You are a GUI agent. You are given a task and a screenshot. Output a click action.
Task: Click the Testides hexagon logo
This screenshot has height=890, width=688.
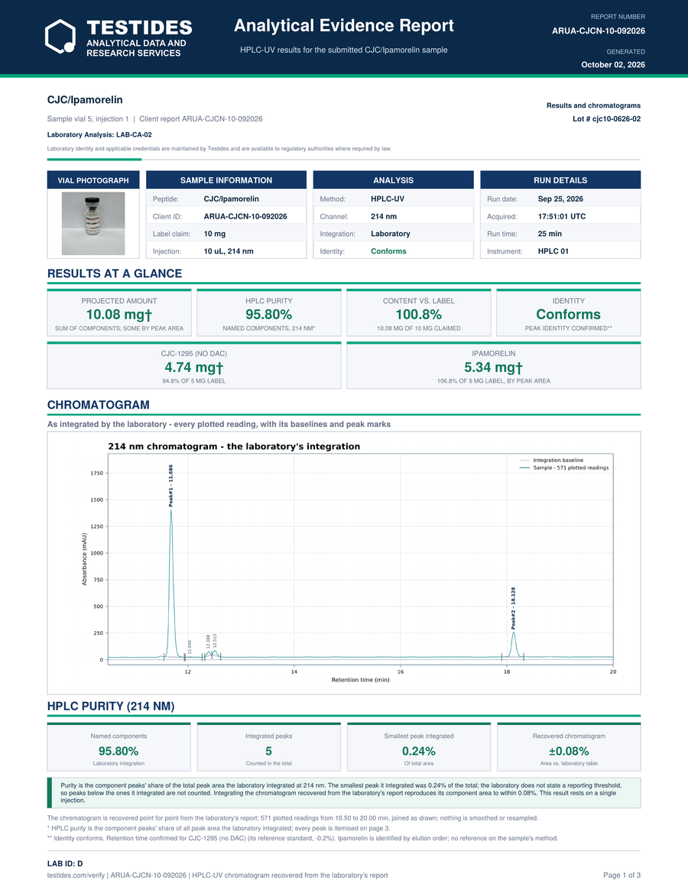pos(60,37)
